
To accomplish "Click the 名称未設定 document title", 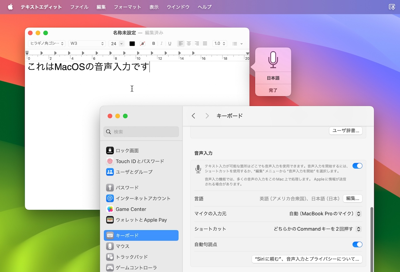I will point(124,33).
